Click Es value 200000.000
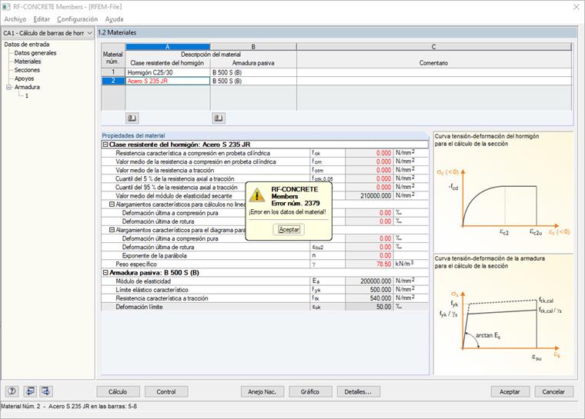This screenshot has width=585, height=419. point(369,281)
